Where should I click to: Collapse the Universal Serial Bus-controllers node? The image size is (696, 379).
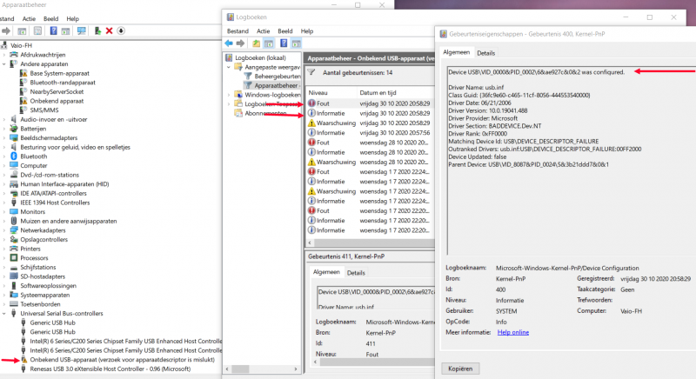(x=5, y=313)
